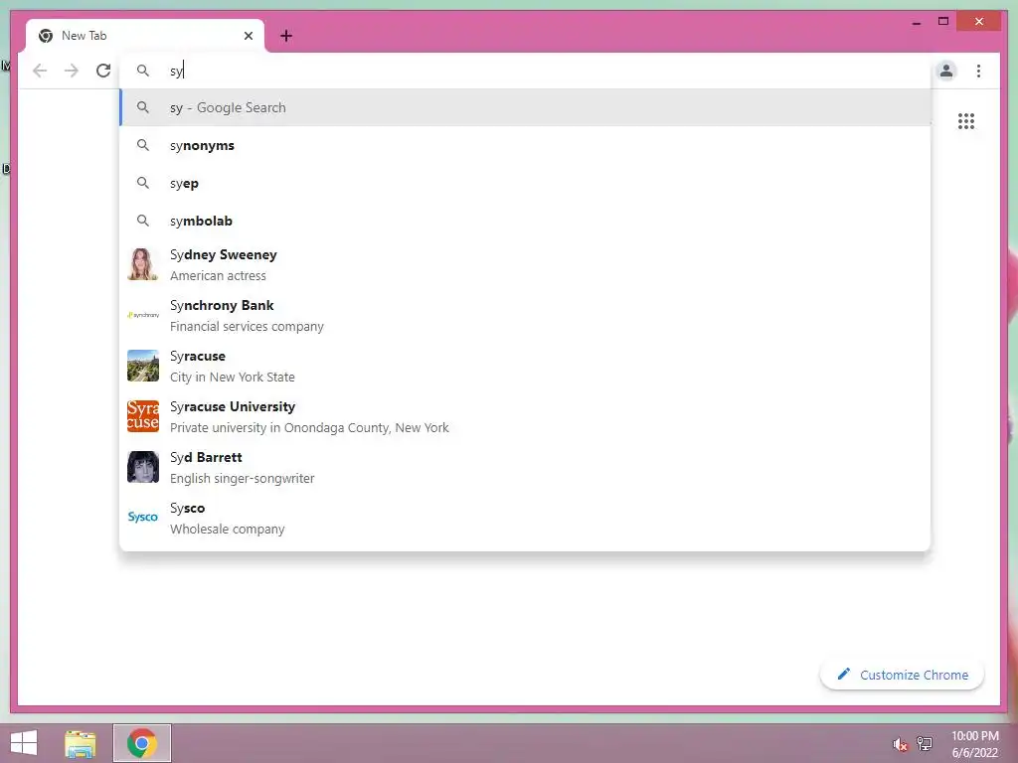The height and width of the screenshot is (763, 1018).
Task: Open the profile avatar icon
Action: [946, 71]
